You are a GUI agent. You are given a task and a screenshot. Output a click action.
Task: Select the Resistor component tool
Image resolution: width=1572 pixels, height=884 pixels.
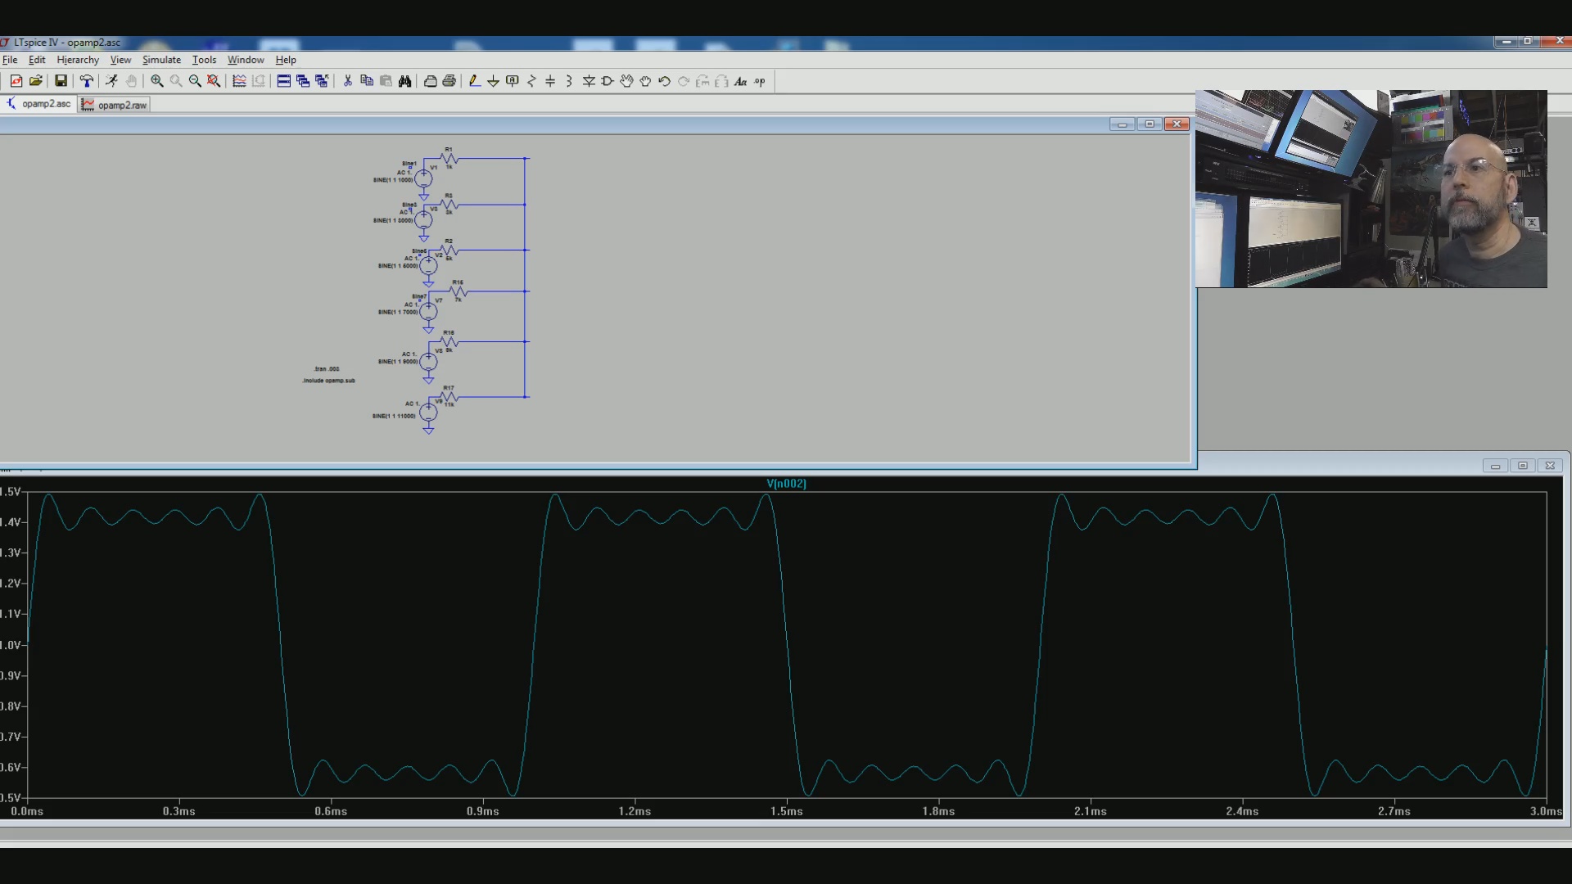531,81
